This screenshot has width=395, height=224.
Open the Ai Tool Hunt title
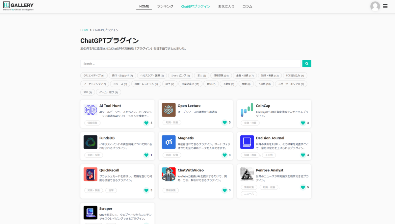pos(110,106)
